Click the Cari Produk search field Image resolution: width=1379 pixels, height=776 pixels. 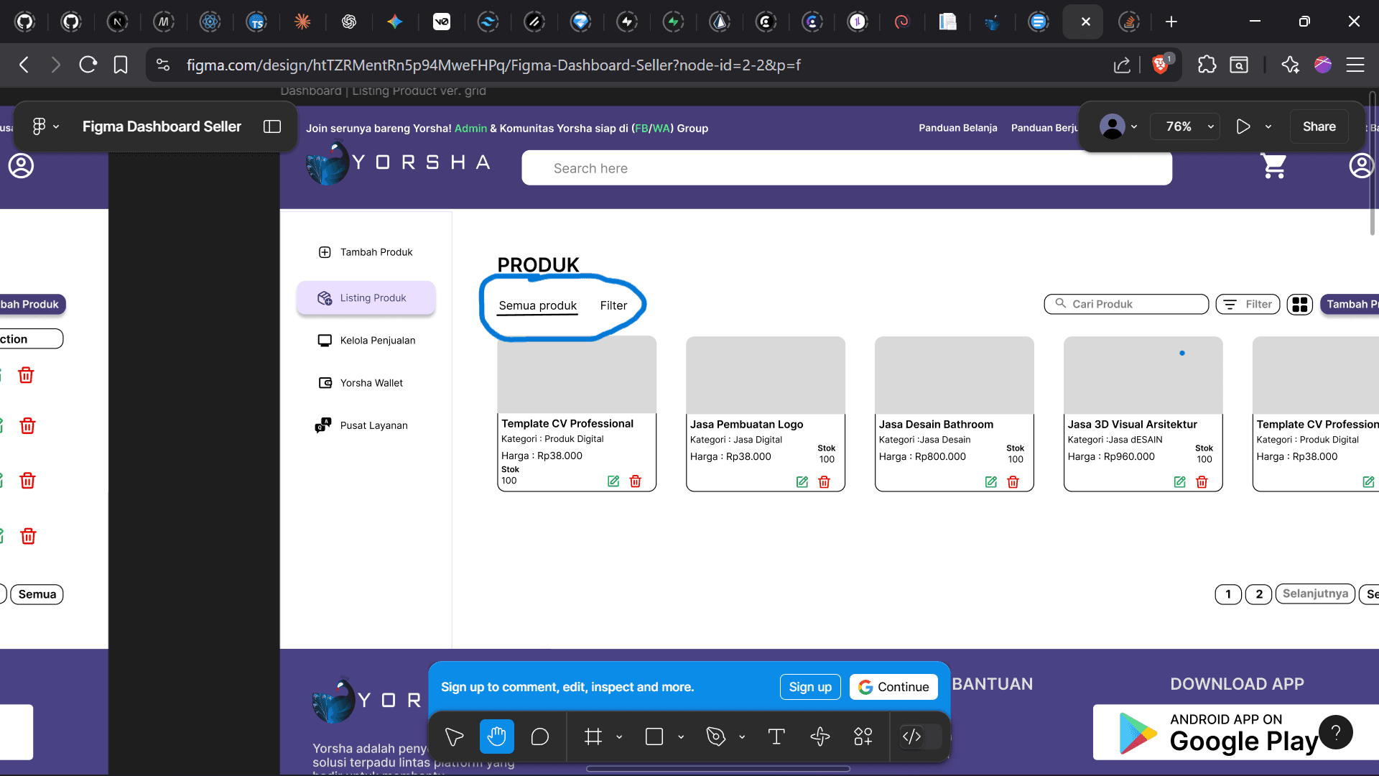[x=1126, y=305]
